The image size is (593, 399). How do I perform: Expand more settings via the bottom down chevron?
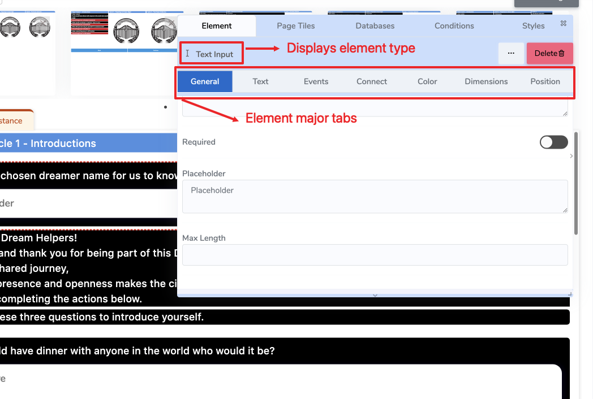tap(375, 295)
